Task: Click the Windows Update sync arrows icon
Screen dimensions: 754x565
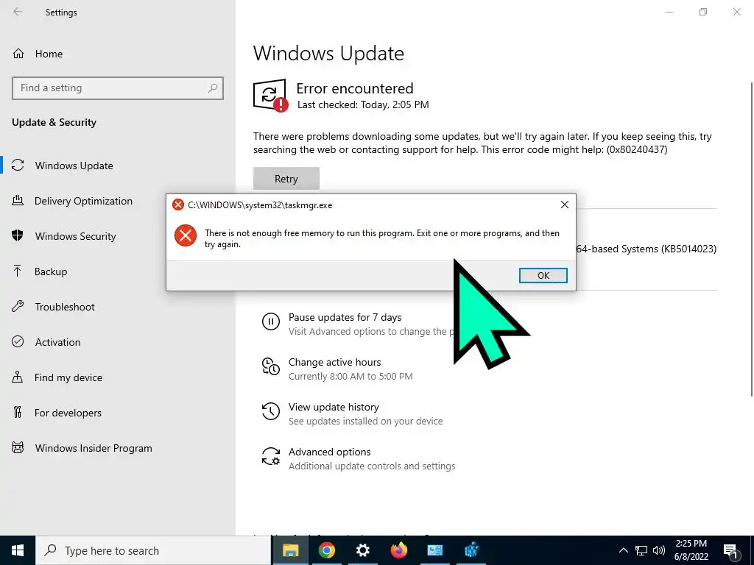Action: click(x=18, y=166)
